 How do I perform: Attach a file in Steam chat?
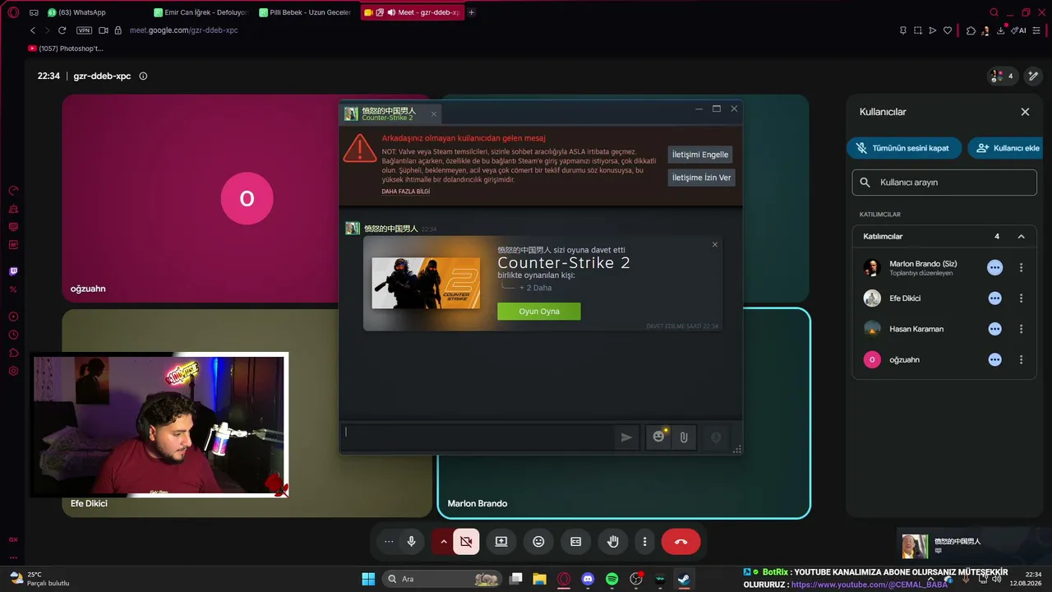click(684, 437)
